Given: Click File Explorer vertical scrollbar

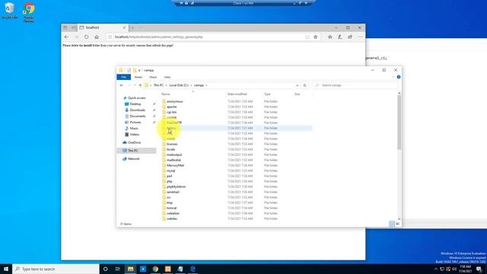Looking at the screenshot, I should tap(399, 123).
